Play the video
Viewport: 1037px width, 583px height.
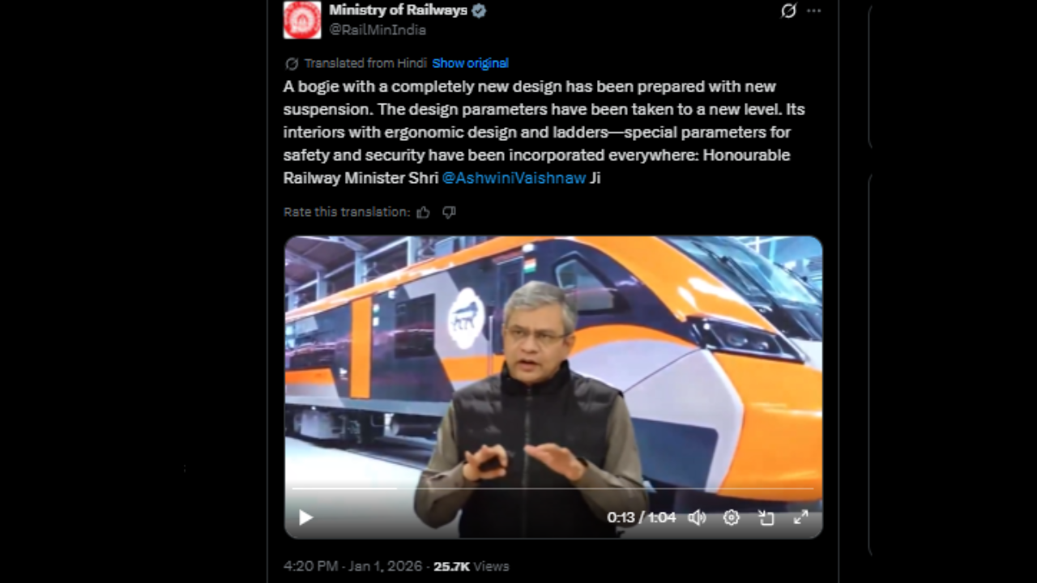tap(305, 517)
